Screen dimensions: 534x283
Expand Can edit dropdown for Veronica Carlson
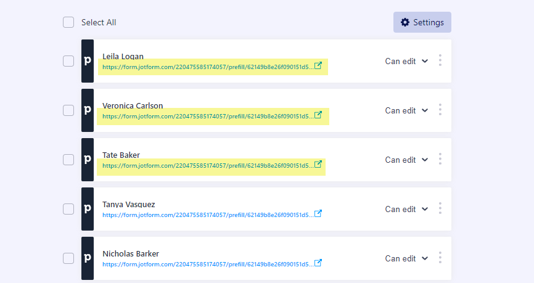pos(406,110)
